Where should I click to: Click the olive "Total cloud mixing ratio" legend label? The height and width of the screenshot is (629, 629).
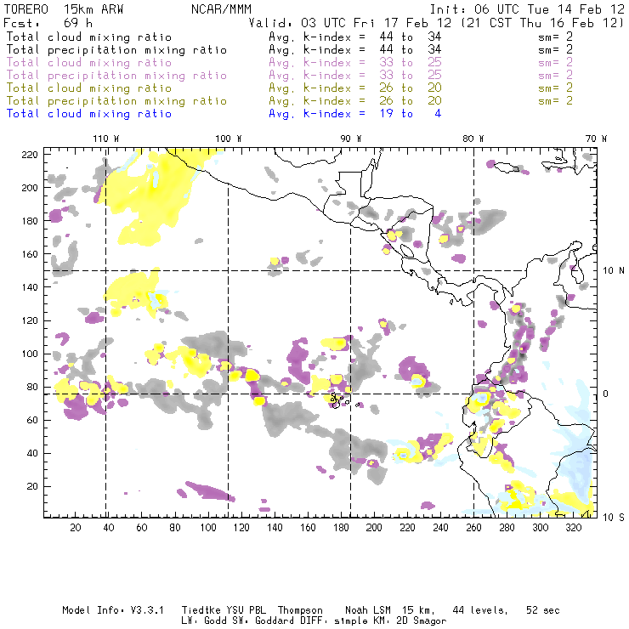pyautogui.click(x=89, y=88)
